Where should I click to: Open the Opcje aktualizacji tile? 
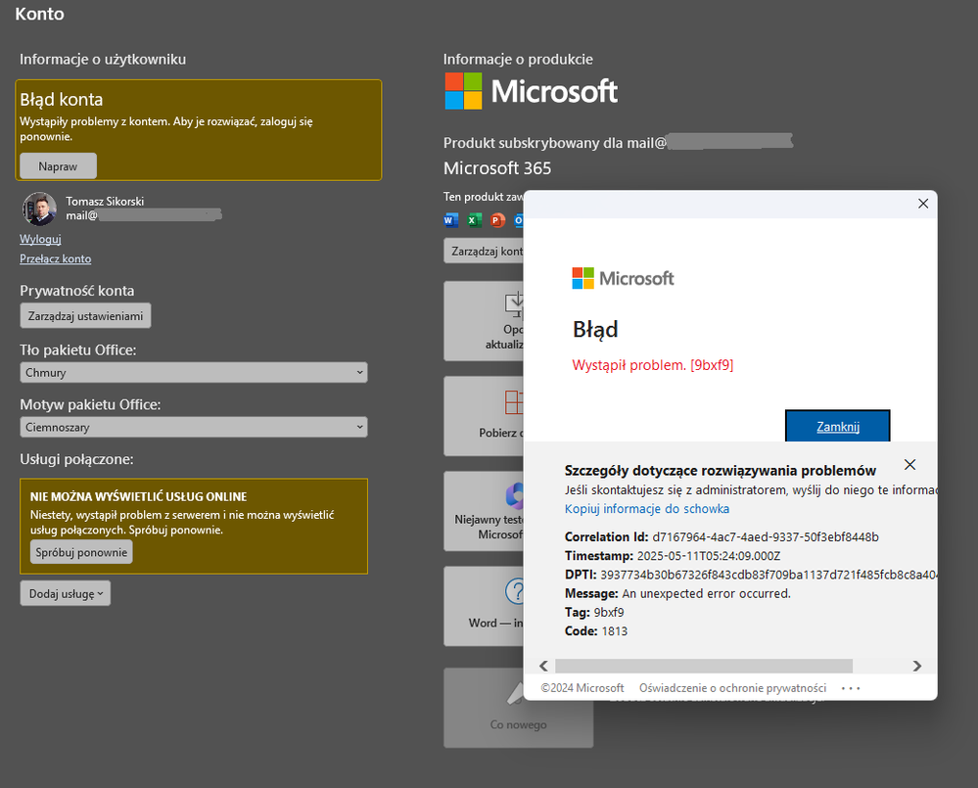484,321
